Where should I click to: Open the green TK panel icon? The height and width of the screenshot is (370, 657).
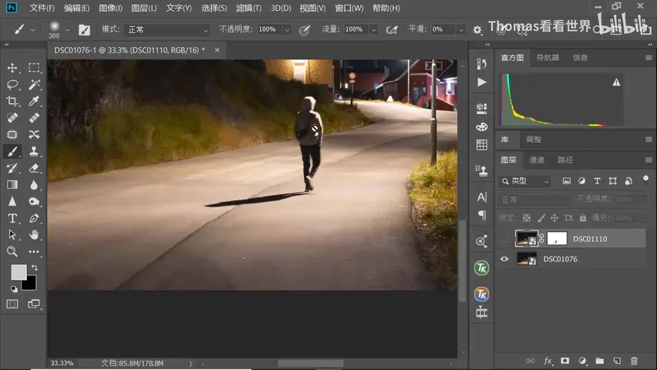click(x=481, y=268)
